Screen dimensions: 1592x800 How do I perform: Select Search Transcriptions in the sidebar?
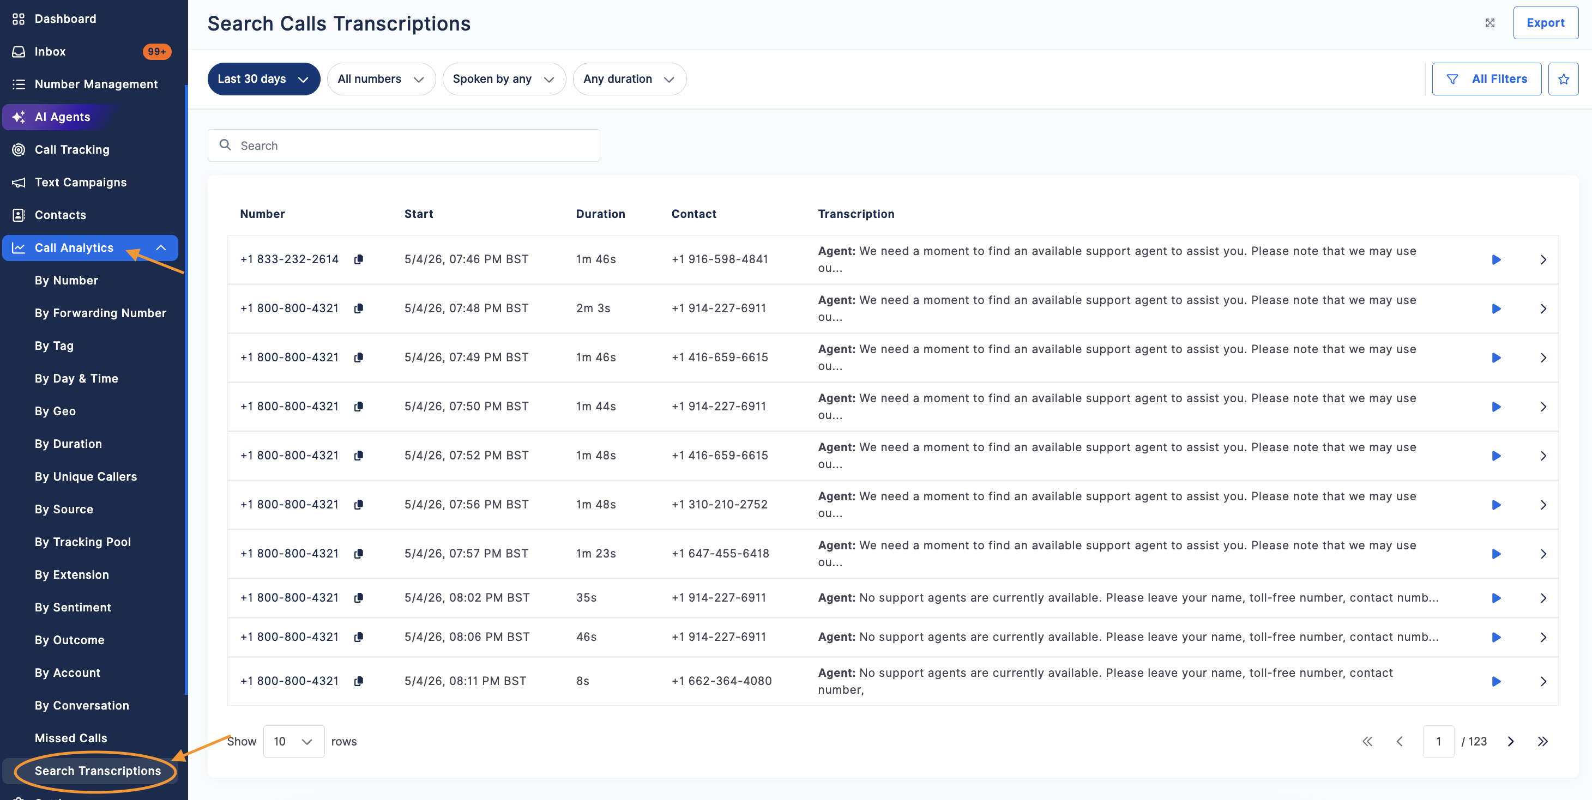tap(98, 771)
